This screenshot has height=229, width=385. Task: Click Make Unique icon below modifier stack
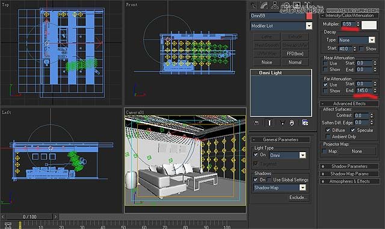point(282,123)
